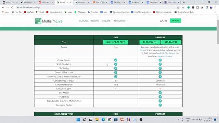This screenshot has width=219, height=123.
Task: Open the Translate bookmark
Action: (x=93, y=12)
